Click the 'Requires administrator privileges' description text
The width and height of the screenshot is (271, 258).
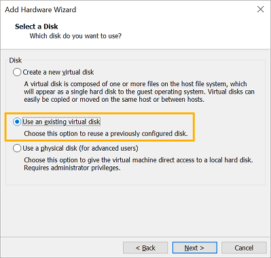[72, 168]
